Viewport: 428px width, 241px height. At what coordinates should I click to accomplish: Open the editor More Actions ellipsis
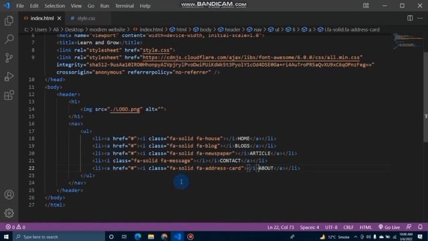click(420, 18)
